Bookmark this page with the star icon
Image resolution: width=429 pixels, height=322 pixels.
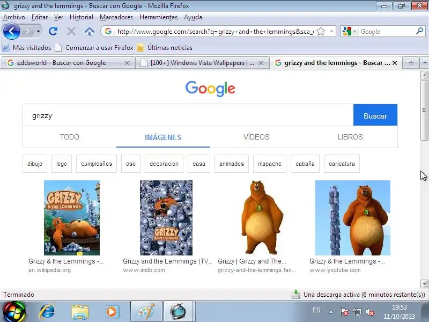(320, 32)
